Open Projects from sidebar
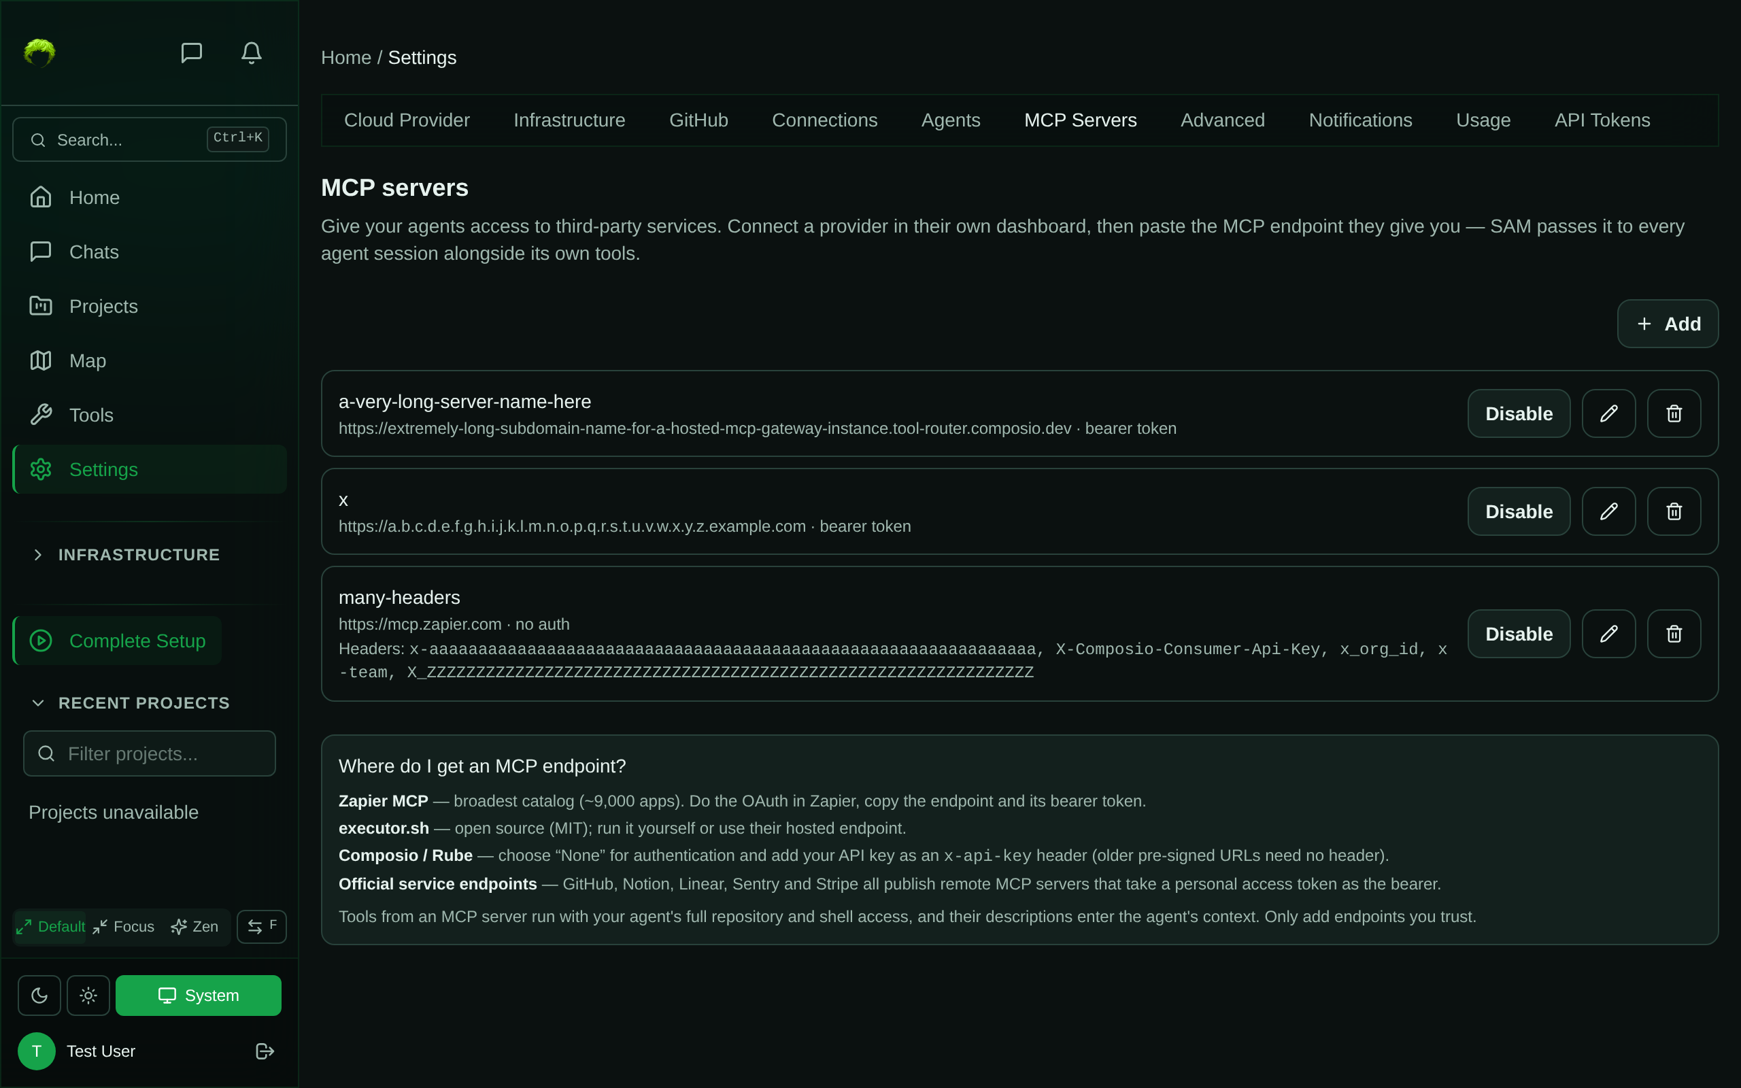 point(150,306)
